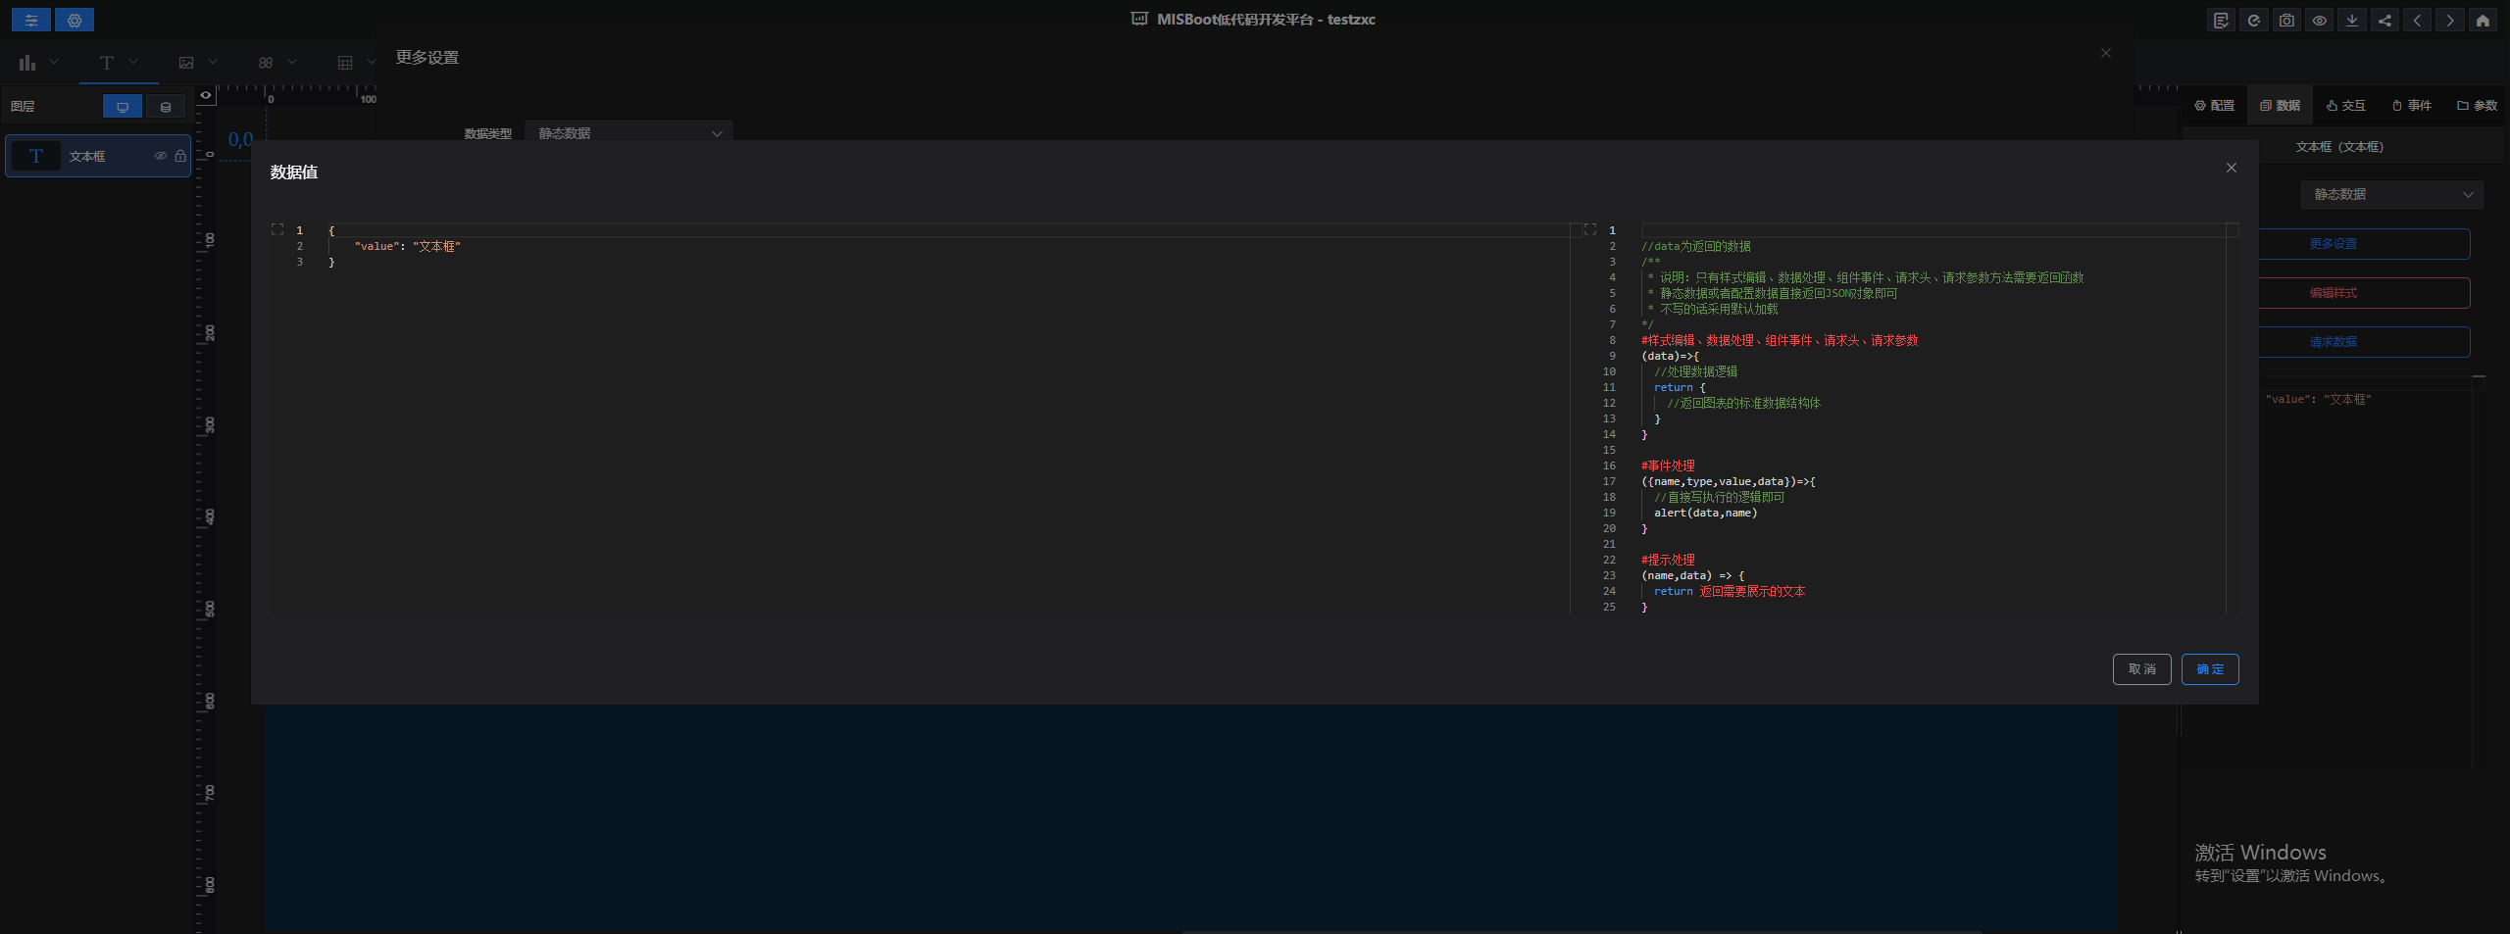This screenshot has width=2510, height=934.
Task: Switch layers panel to display view
Action: [x=123, y=107]
